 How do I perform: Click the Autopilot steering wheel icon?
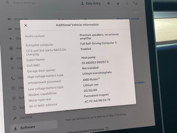11,48
